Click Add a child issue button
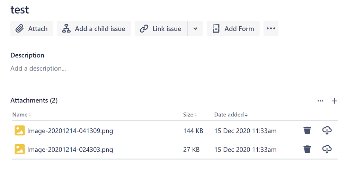 pos(94,28)
